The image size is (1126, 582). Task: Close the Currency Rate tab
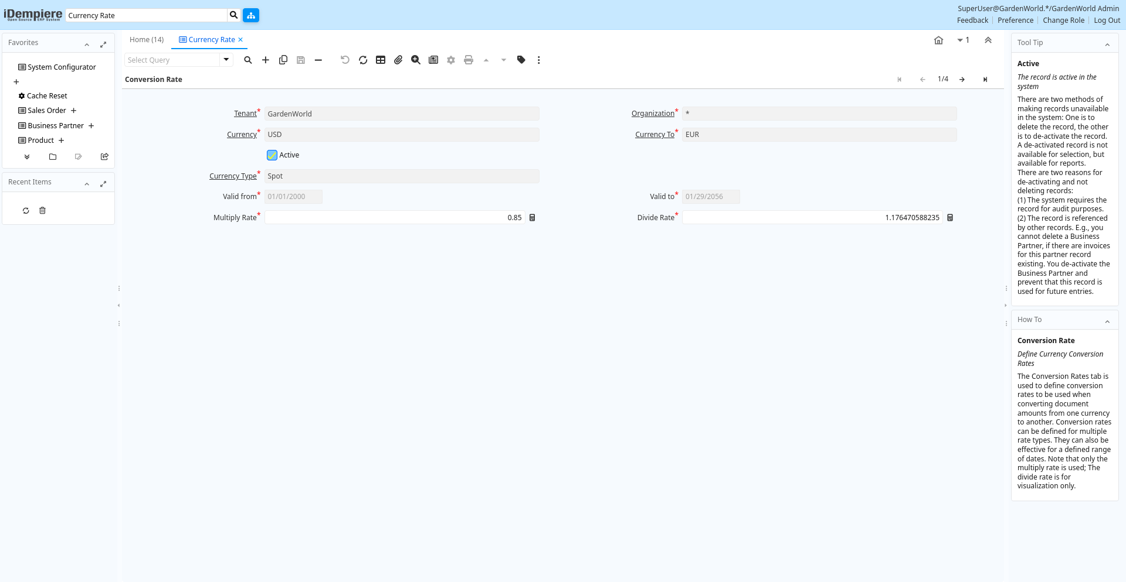pyautogui.click(x=240, y=40)
